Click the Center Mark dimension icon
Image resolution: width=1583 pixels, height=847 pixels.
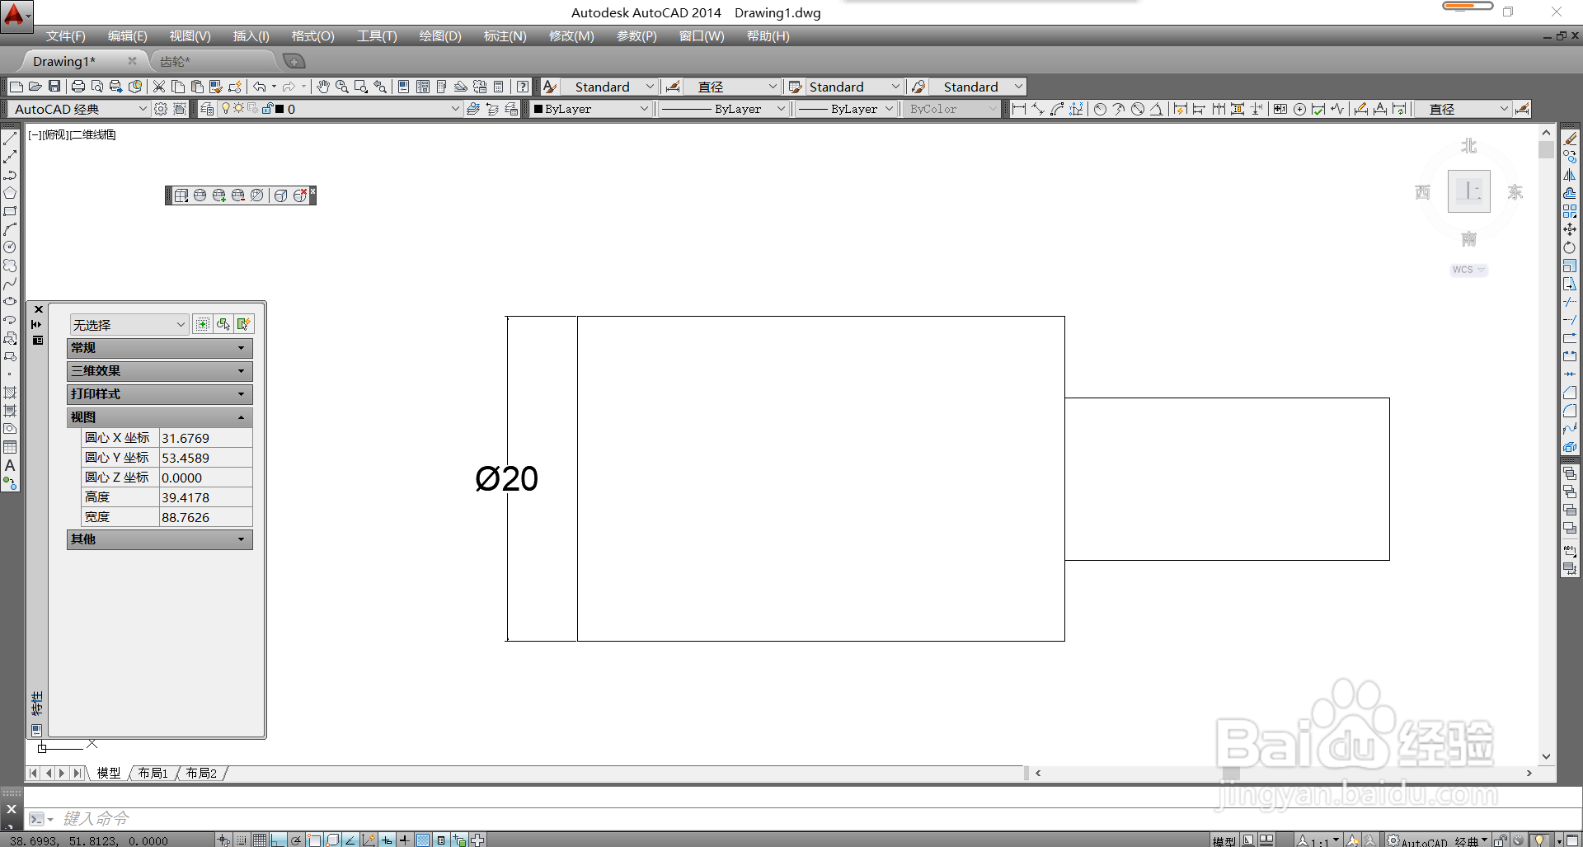pyautogui.click(x=1299, y=109)
